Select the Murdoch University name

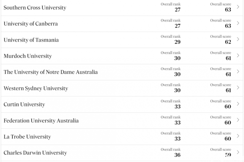click(x=28, y=56)
